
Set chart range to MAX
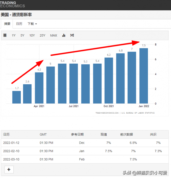click(54, 35)
